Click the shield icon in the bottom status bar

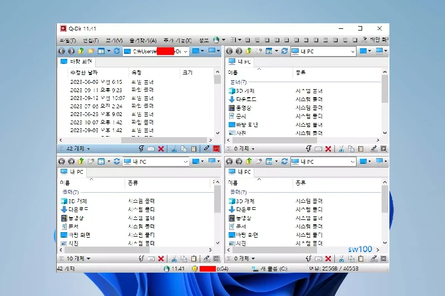(194, 269)
